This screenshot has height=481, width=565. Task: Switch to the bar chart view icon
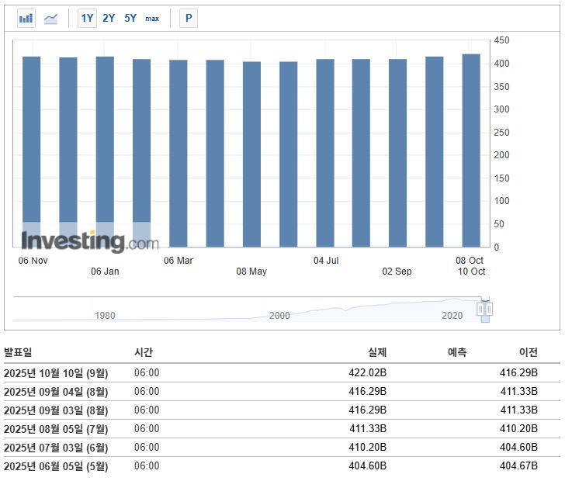pos(26,18)
